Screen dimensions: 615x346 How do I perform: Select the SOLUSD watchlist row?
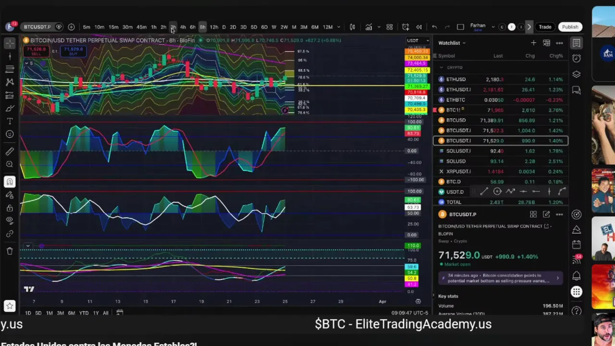(x=501, y=161)
